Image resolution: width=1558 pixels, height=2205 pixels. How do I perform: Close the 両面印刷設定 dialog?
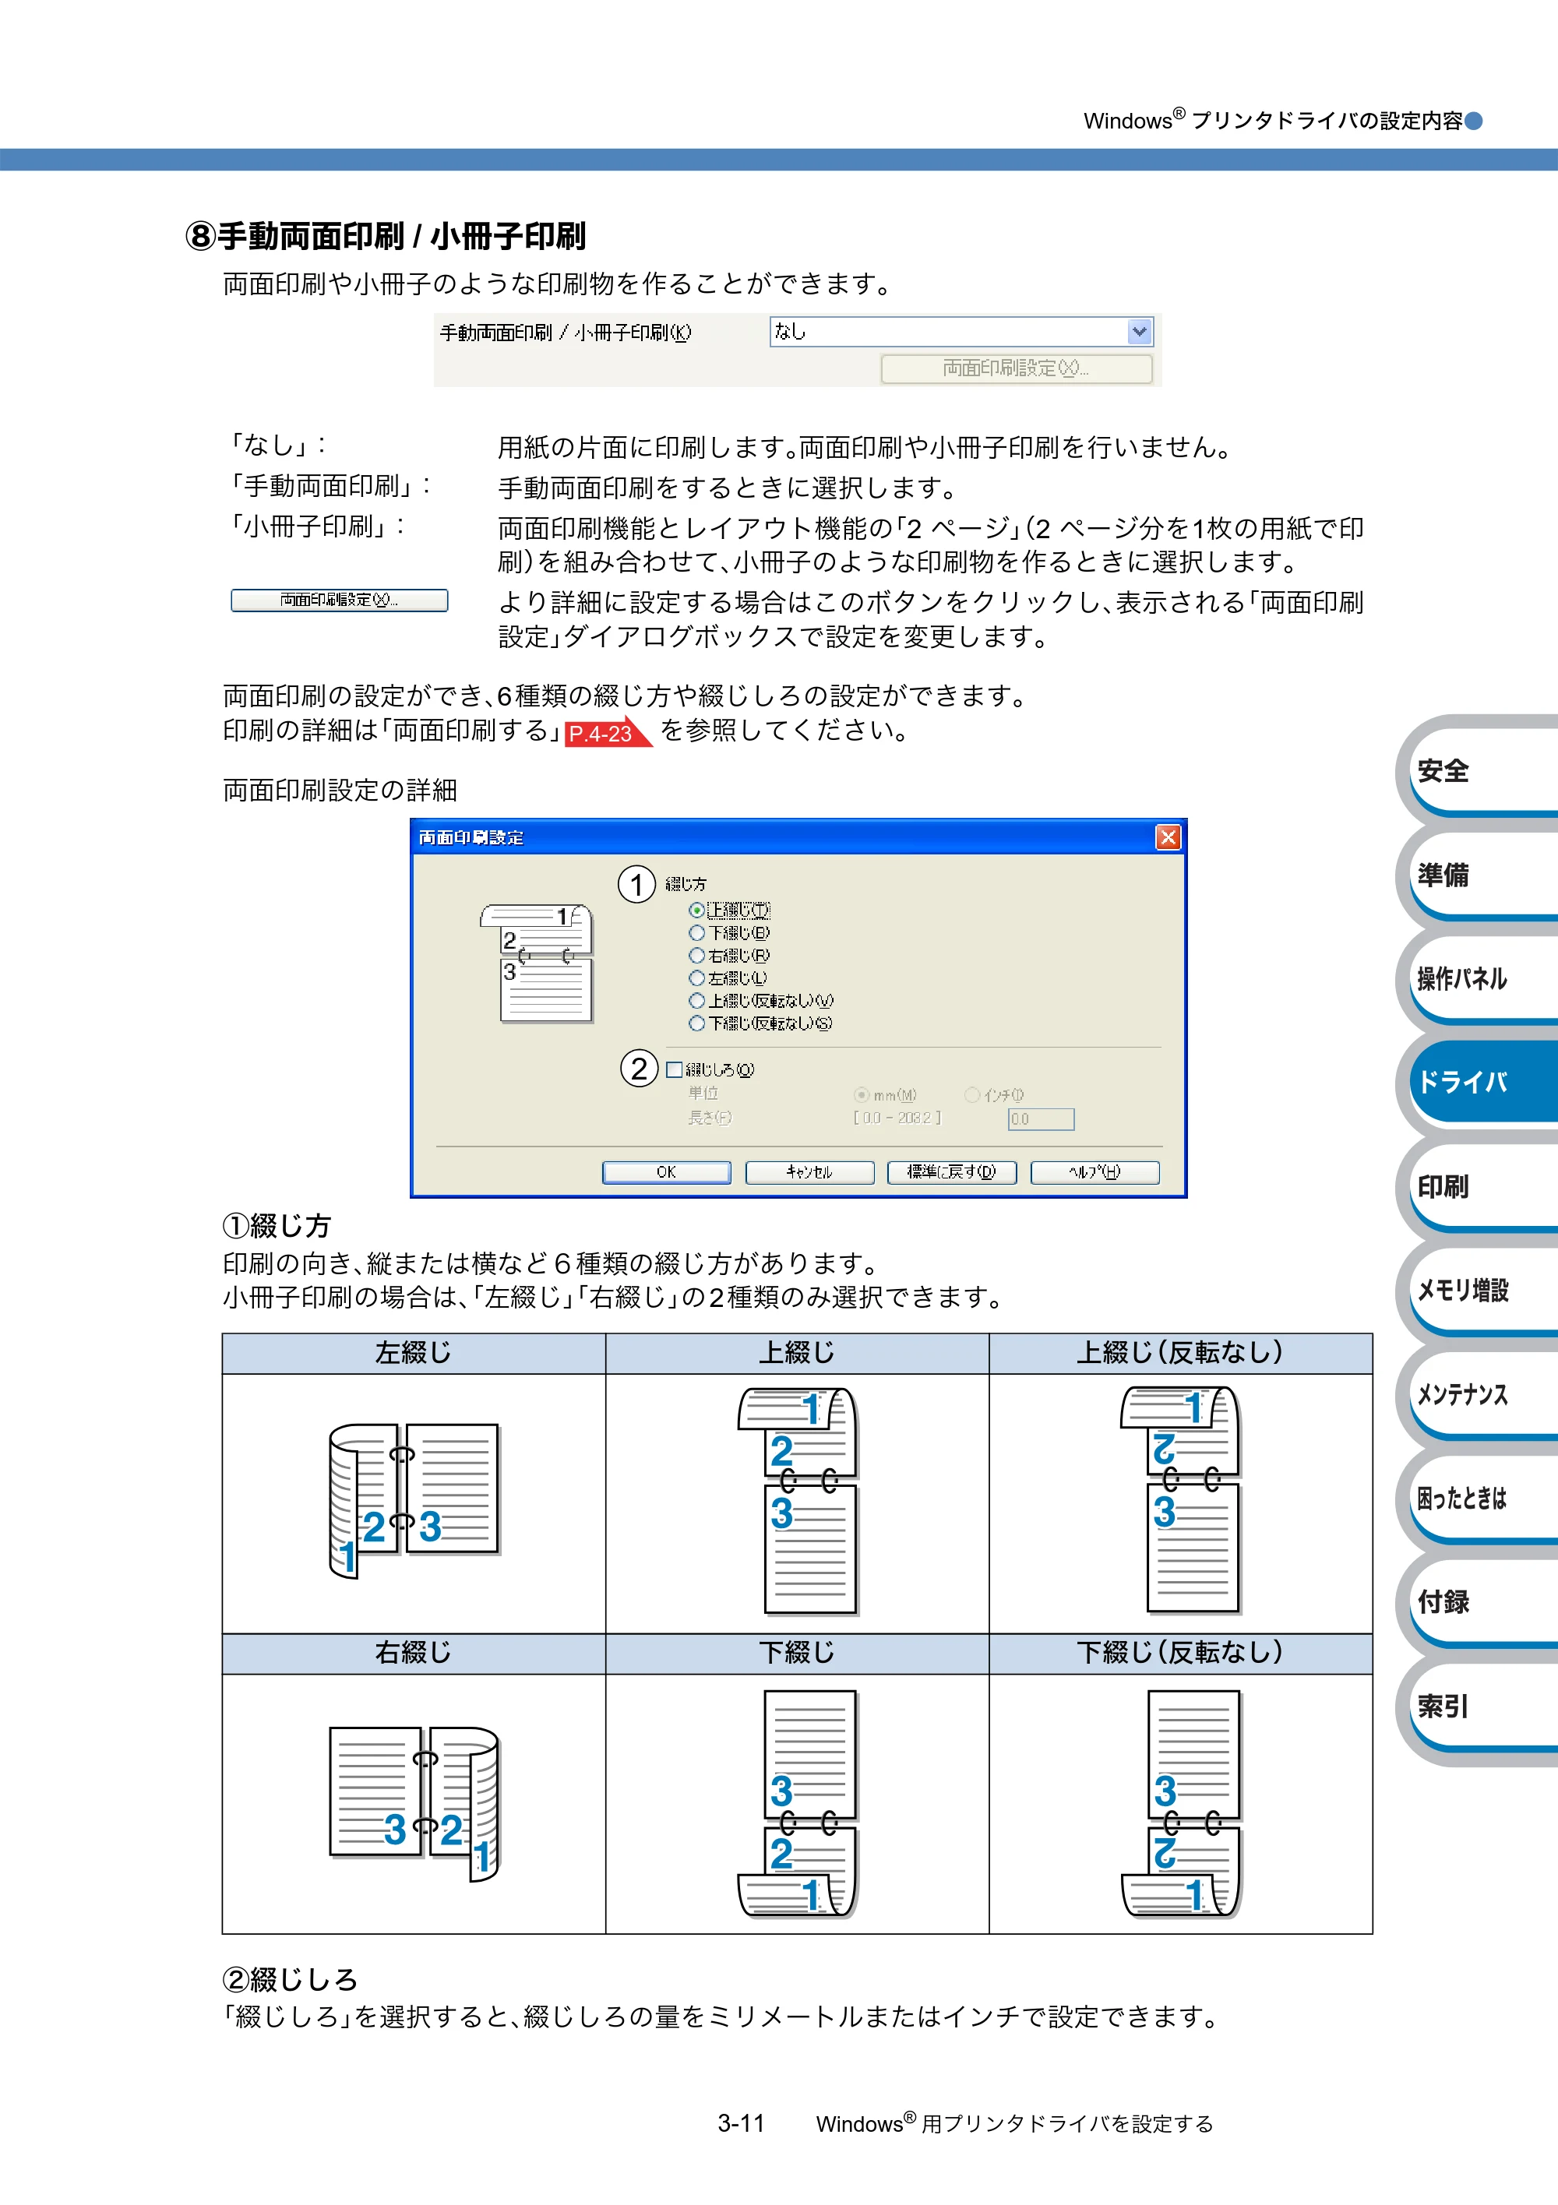coord(1167,837)
